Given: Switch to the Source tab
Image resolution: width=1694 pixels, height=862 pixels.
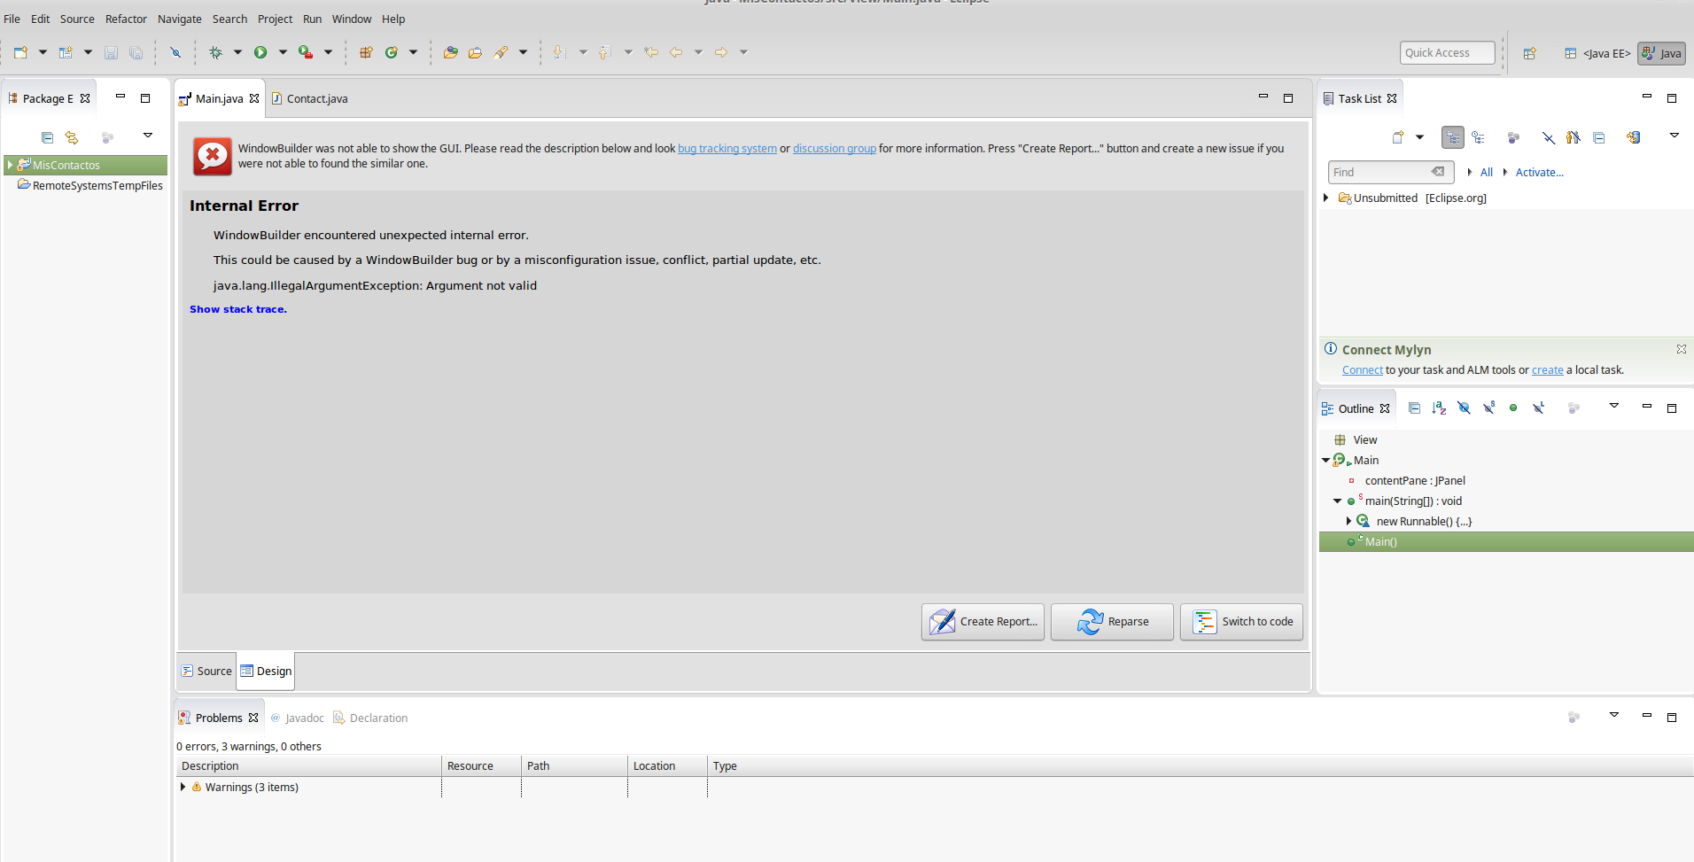Looking at the screenshot, I should [x=206, y=671].
